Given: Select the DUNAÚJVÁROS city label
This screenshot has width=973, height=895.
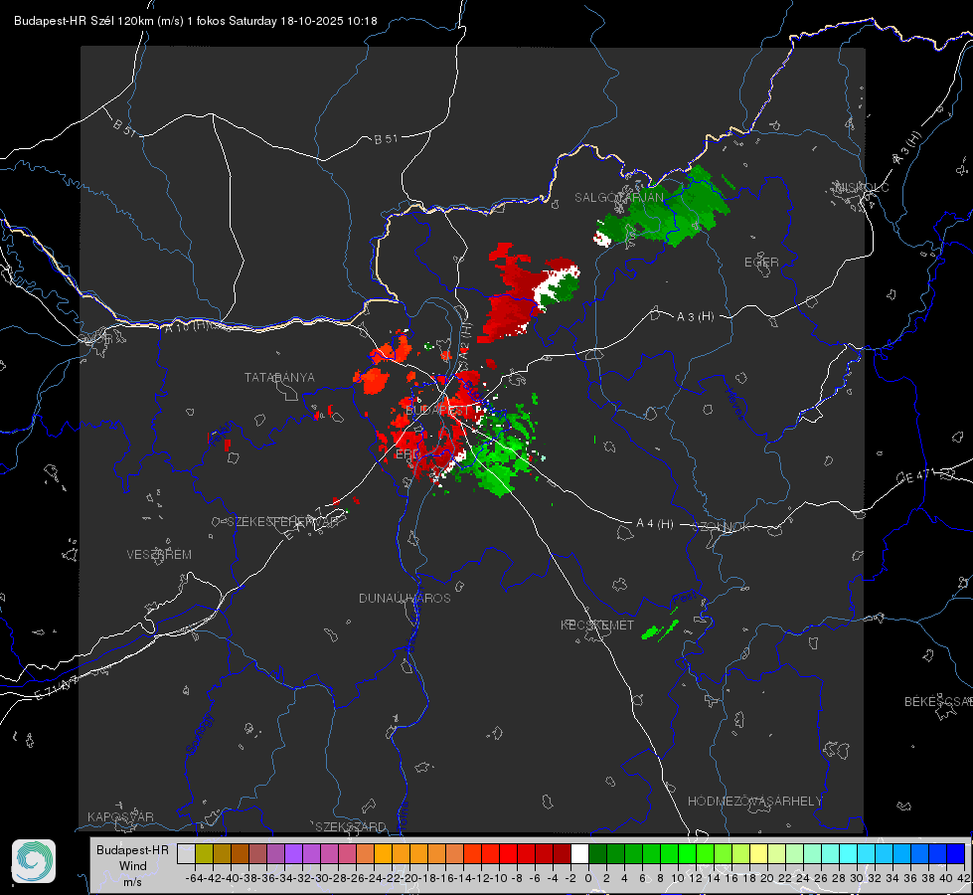Looking at the screenshot, I should point(405,598).
